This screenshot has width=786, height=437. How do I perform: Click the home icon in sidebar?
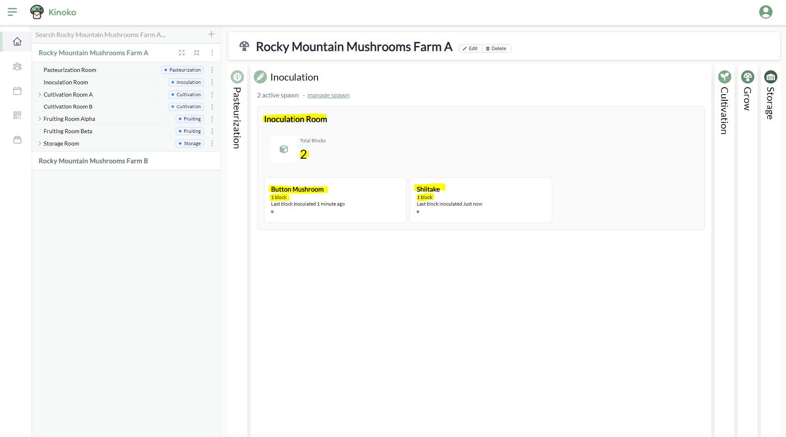pyautogui.click(x=17, y=42)
